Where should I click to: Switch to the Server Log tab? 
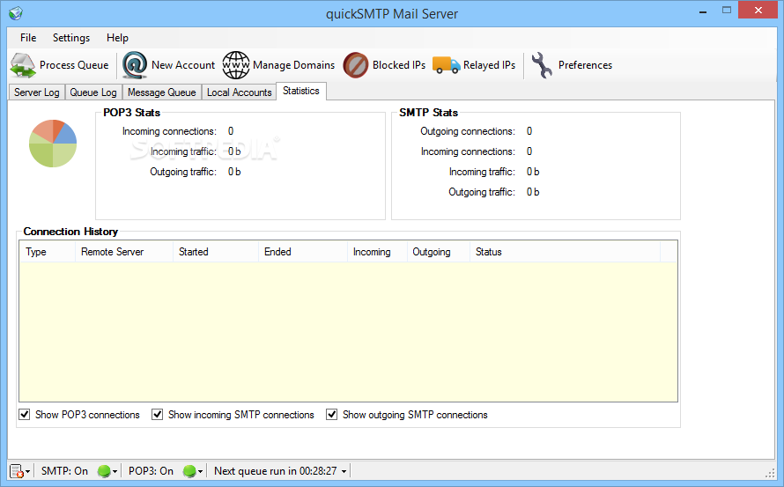36,92
